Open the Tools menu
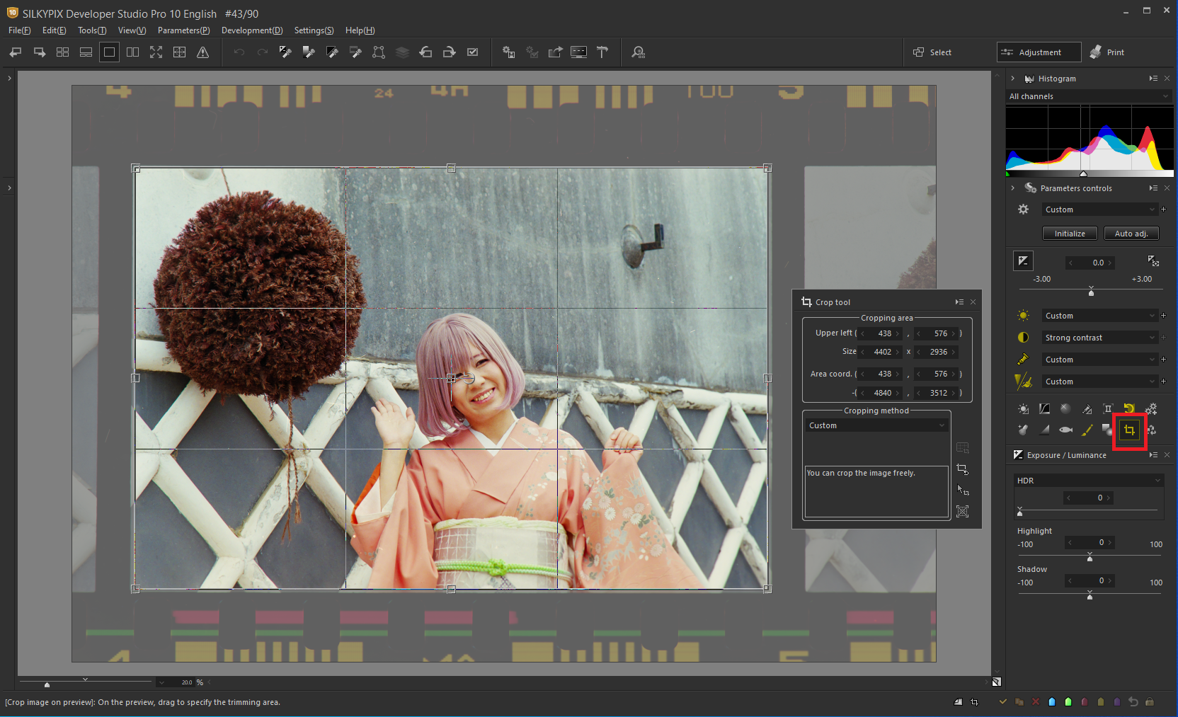 92,30
